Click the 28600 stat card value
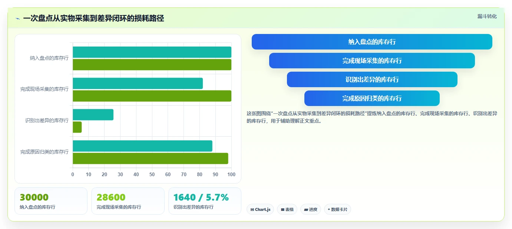 111,198
